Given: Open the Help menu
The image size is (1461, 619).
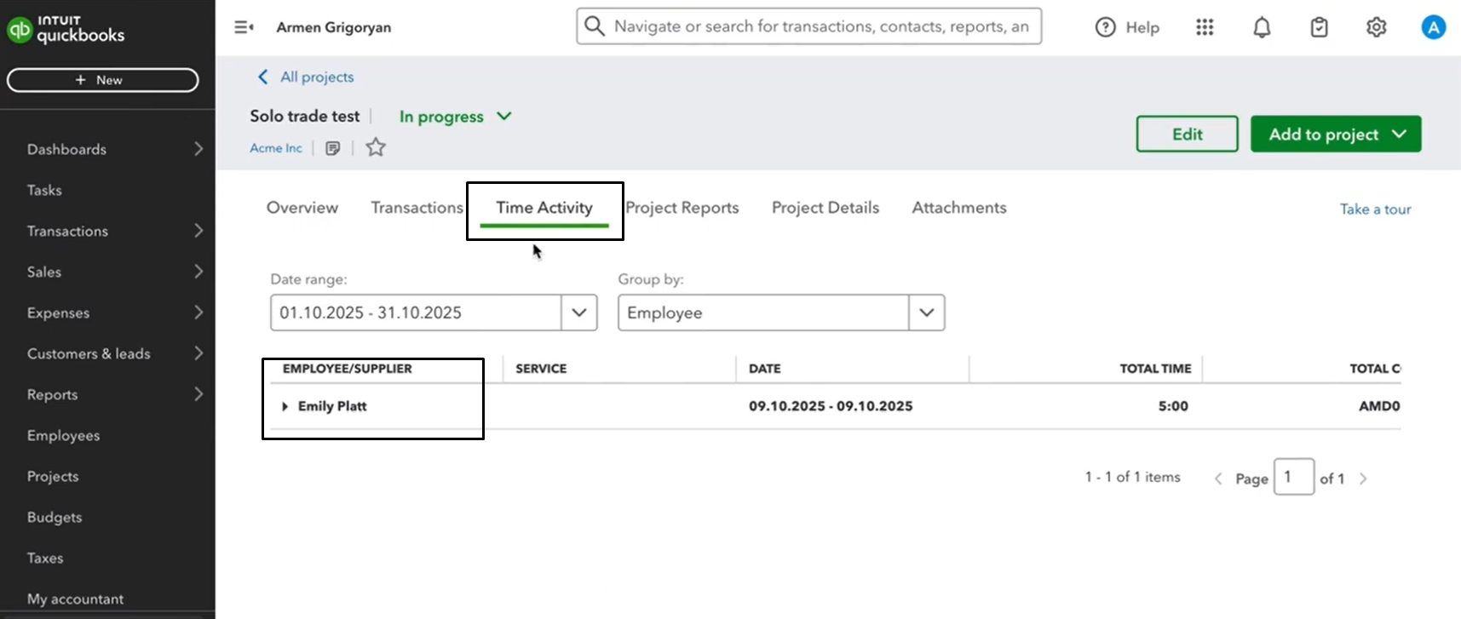Looking at the screenshot, I should pos(1127,27).
